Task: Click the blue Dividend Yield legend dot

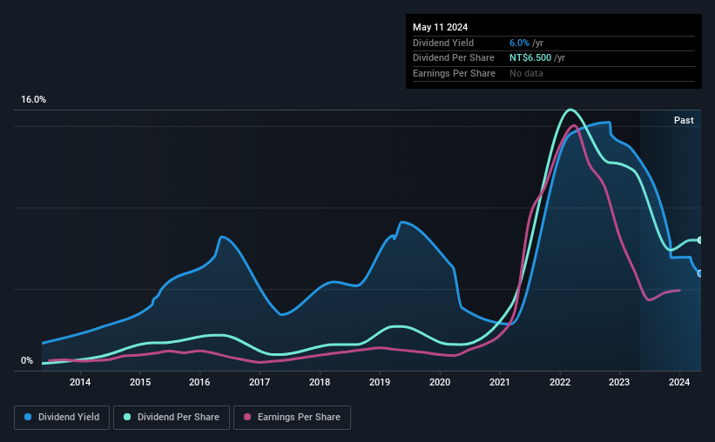Action: click(28, 417)
